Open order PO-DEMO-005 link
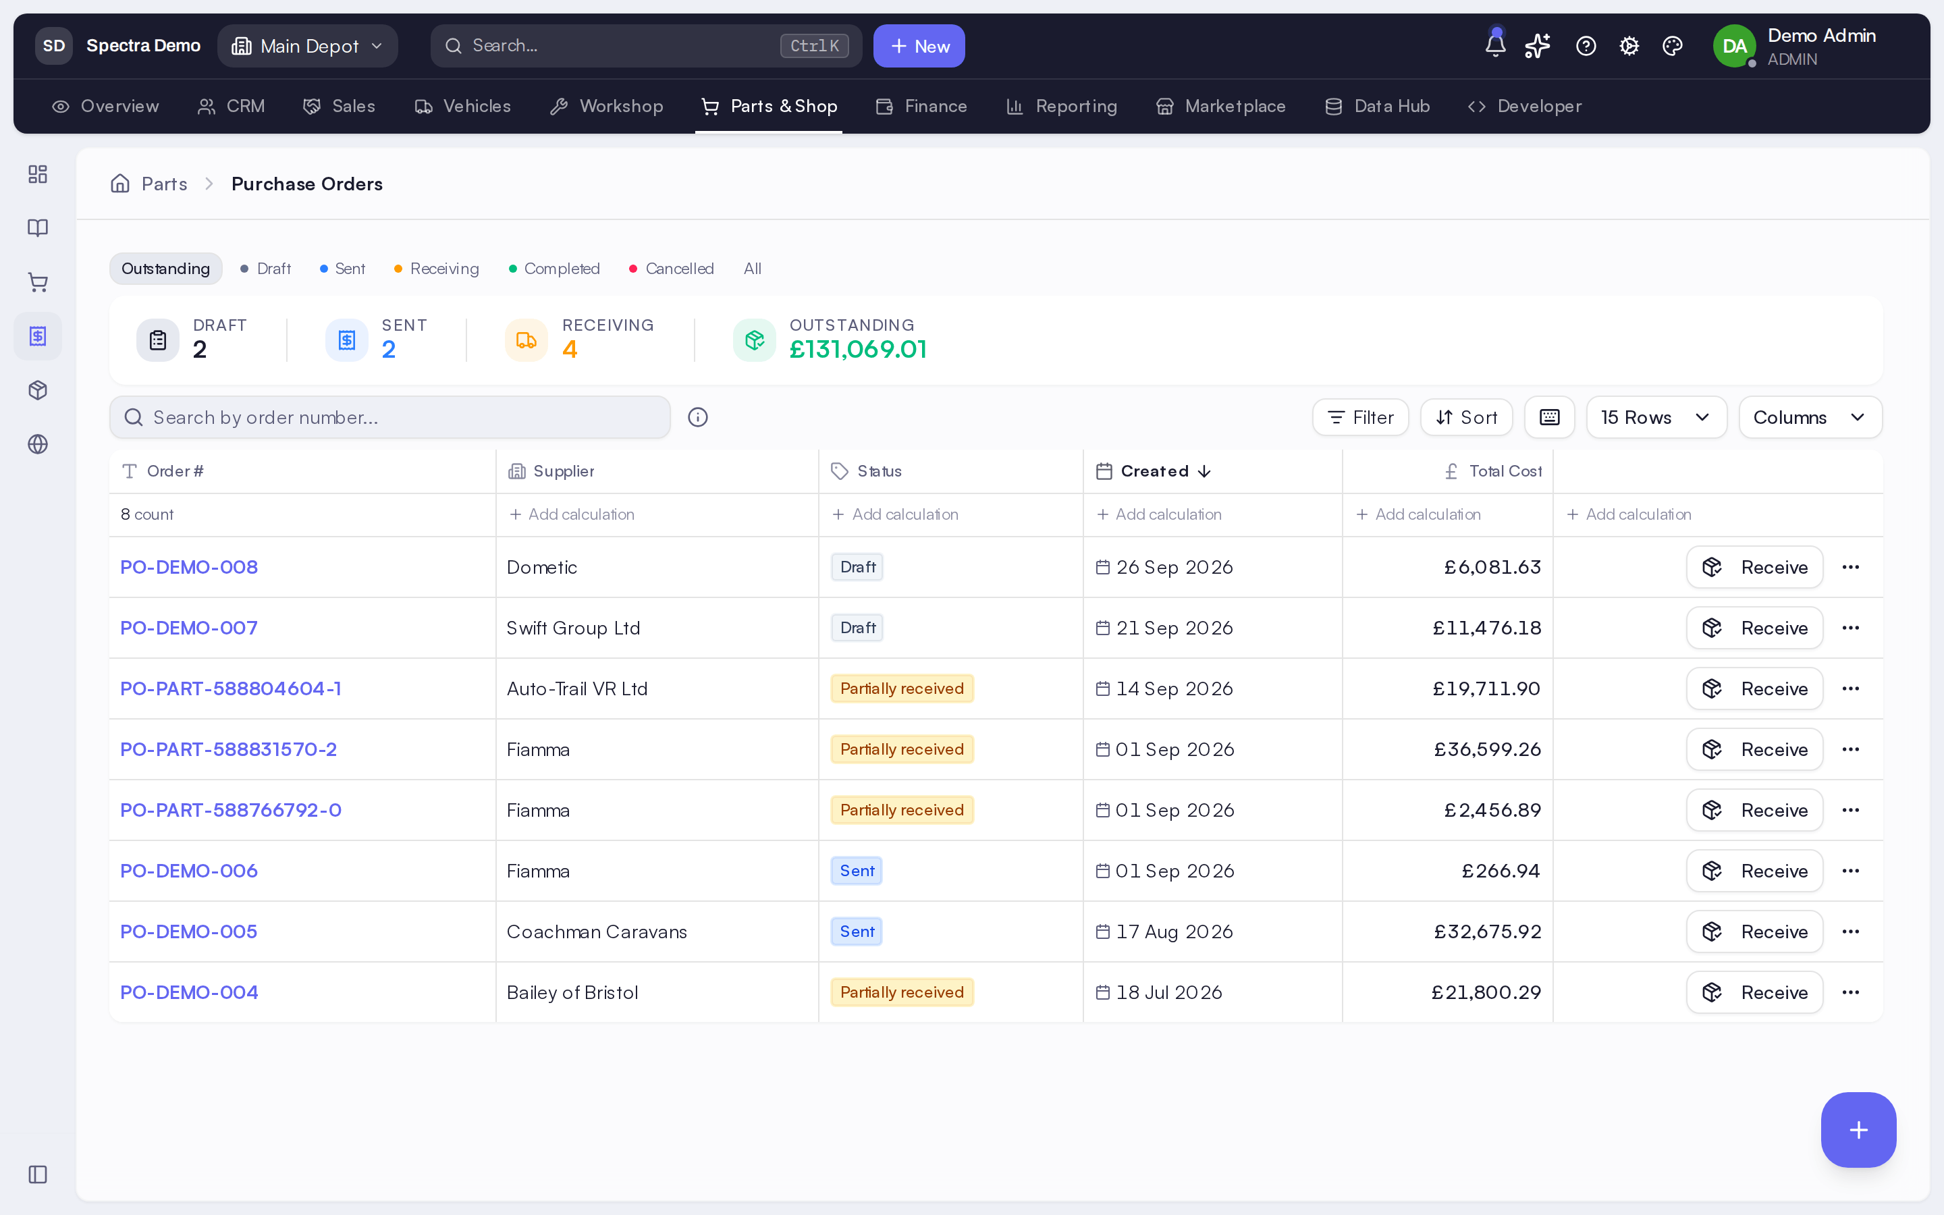The image size is (1944, 1215). coord(189,932)
